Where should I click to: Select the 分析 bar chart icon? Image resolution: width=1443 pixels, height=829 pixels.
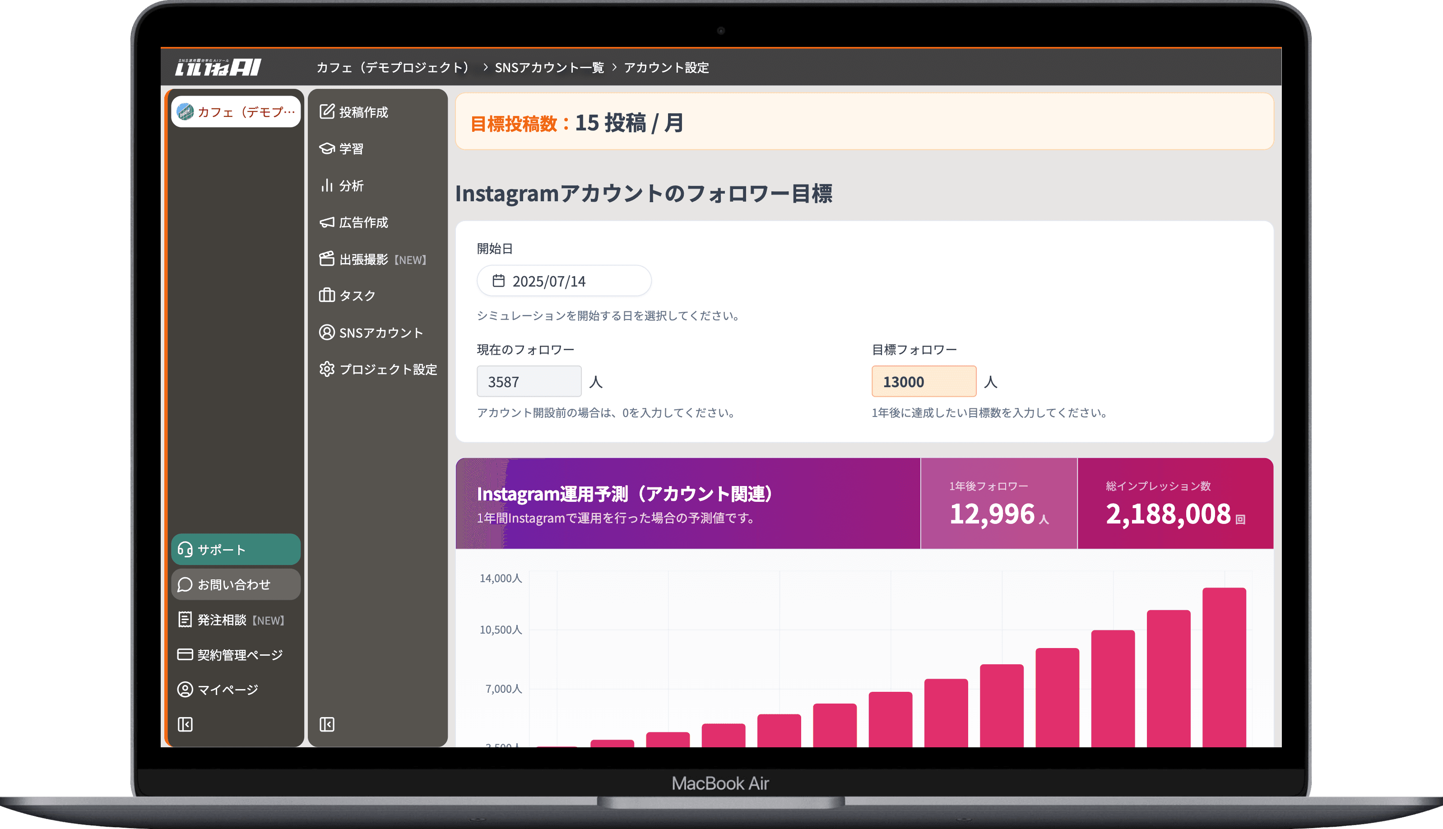pos(327,185)
